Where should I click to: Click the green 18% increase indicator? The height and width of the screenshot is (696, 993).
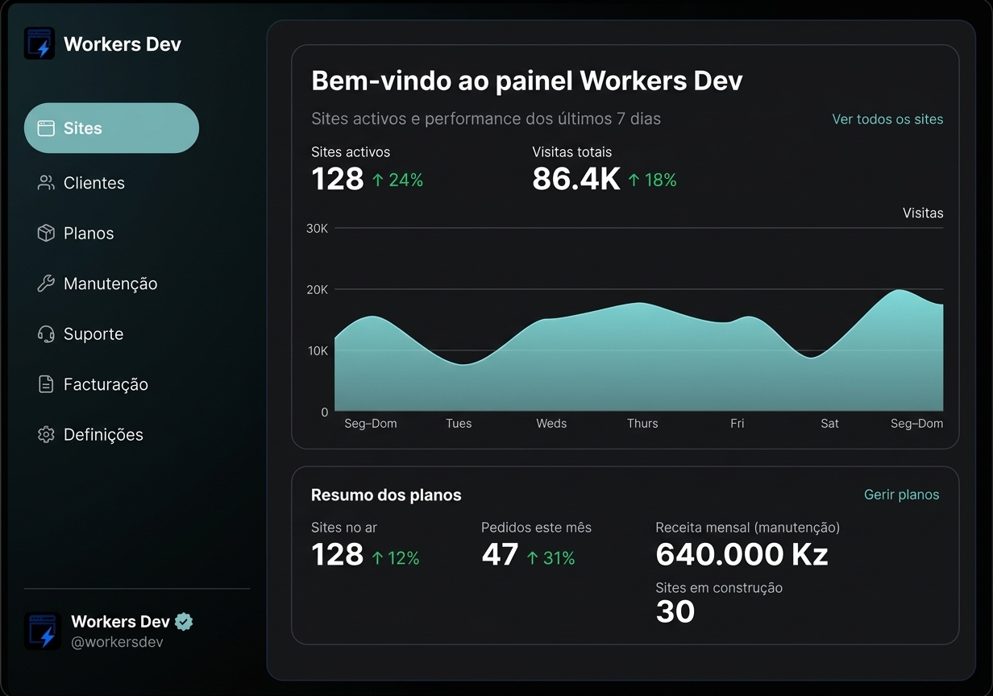pyautogui.click(x=652, y=180)
